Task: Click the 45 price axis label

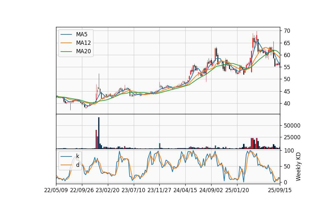Action: (x=287, y=92)
